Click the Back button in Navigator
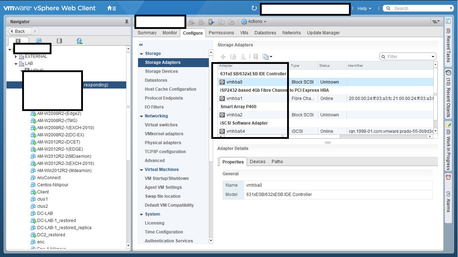 pos(20,31)
